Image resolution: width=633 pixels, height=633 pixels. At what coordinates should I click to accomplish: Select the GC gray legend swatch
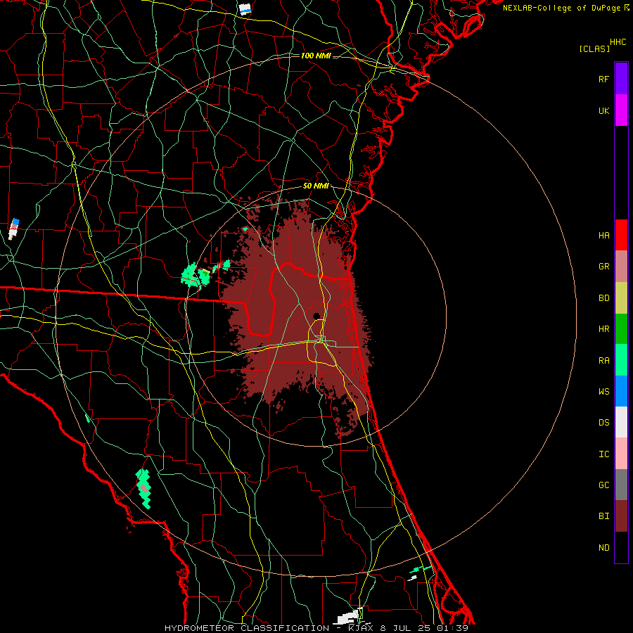point(621,485)
